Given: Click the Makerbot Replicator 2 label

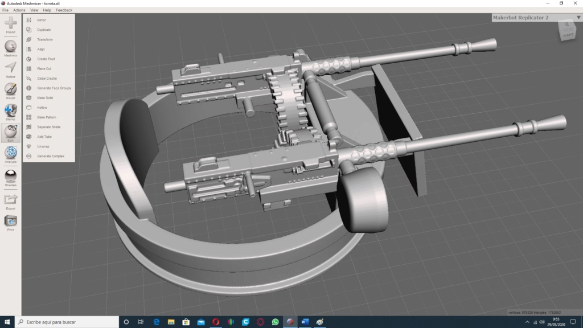Looking at the screenshot, I should click(x=520, y=18).
